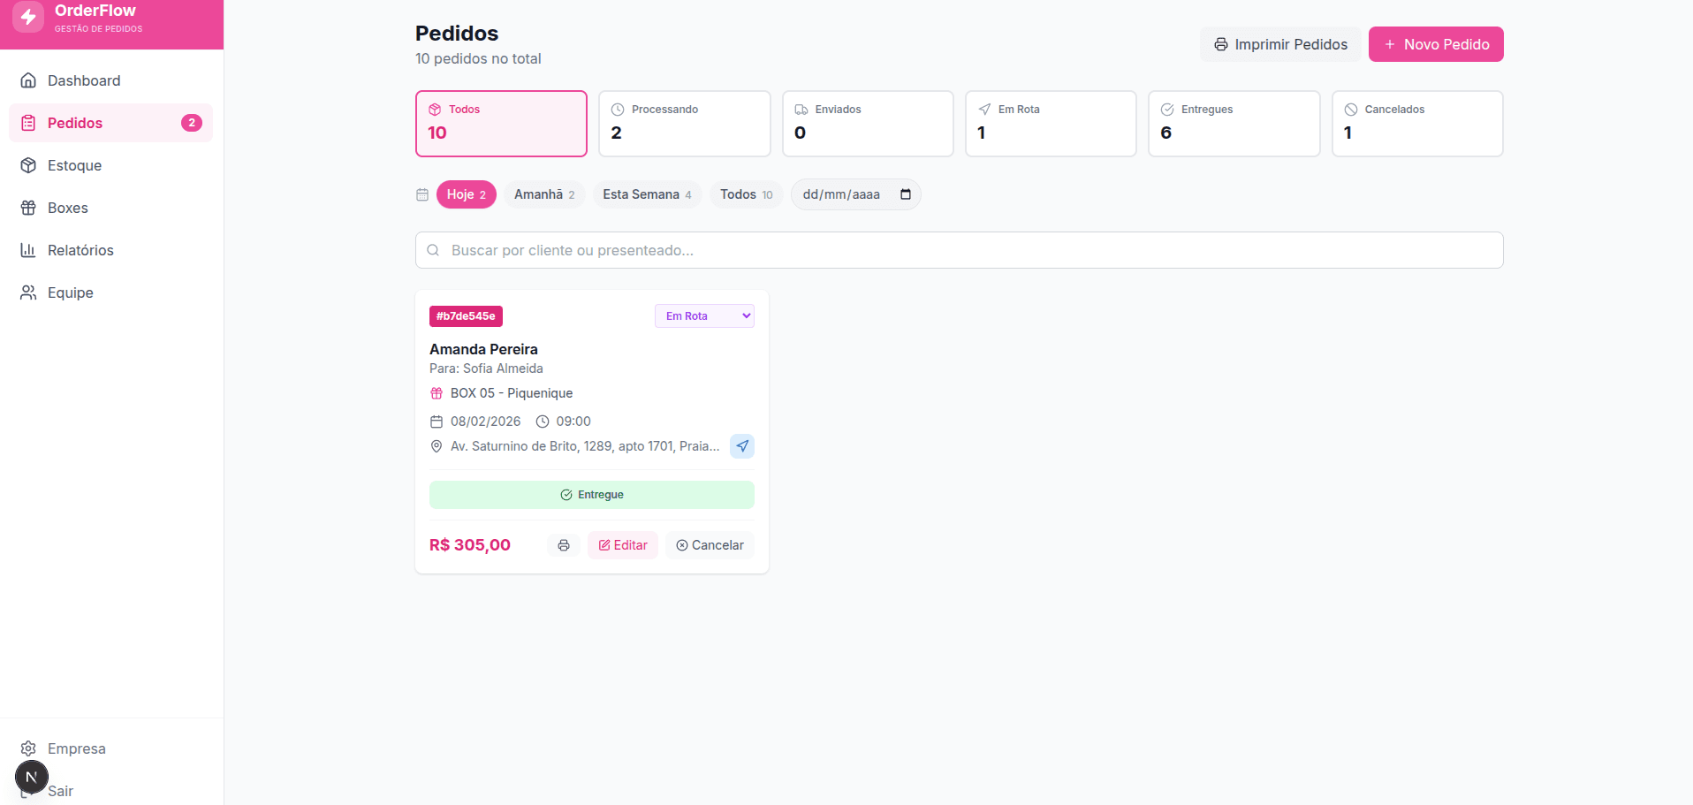Image resolution: width=1693 pixels, height=805 pixels.
Task: Click the OrderFlow lightning logo icon
Action: click(28, 17)
